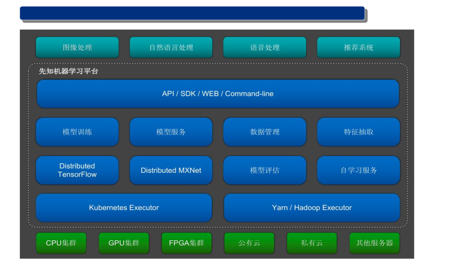Click the 语音处理 teal box
461x259 pixels.
pyautogui.click(x=265, y=47)
